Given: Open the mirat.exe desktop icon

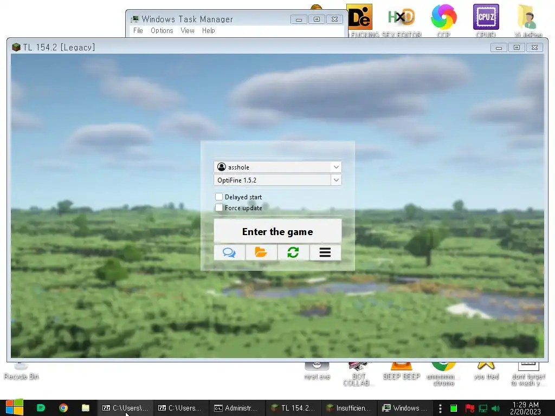Looking at the screenshot, I should point(317,372).
